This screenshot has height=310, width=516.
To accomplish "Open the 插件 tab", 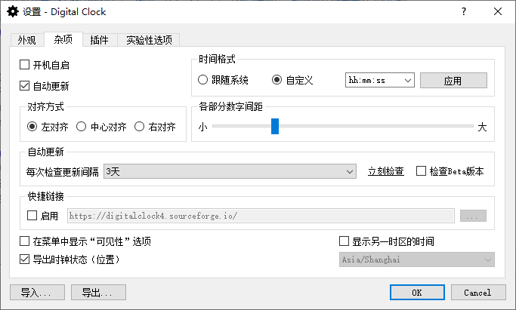I will click(100, 40).
